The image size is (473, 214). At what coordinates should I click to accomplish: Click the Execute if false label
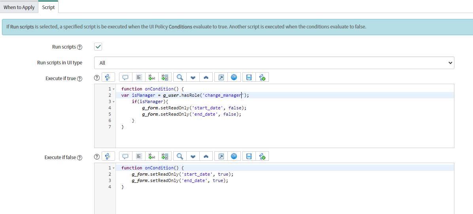[60, 158]
